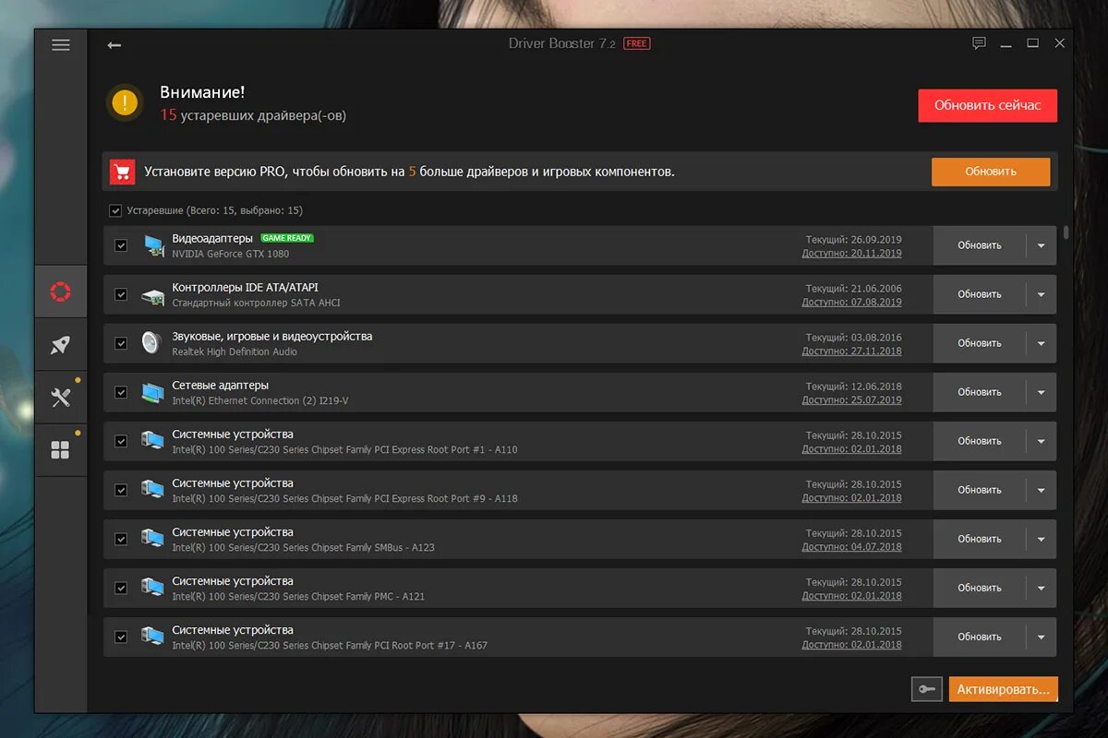Click the FREE edition badge
1108x738 pixels.
click(636, 43)
